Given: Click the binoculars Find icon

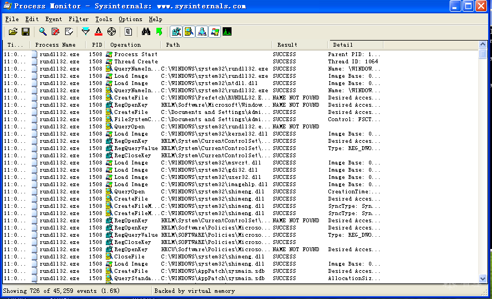Looking at the screenshot, I should pos(146,32).
